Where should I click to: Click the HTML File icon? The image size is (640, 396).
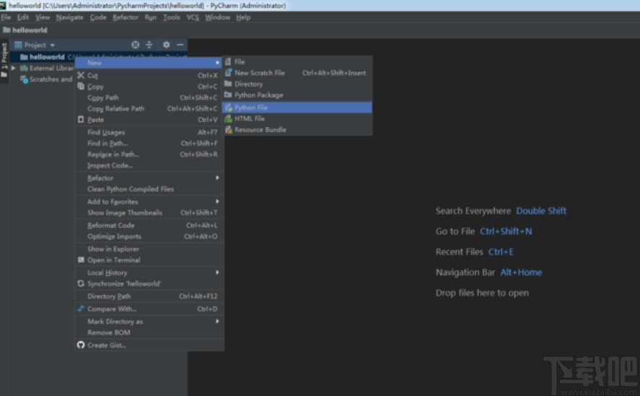tap(229, 118)
